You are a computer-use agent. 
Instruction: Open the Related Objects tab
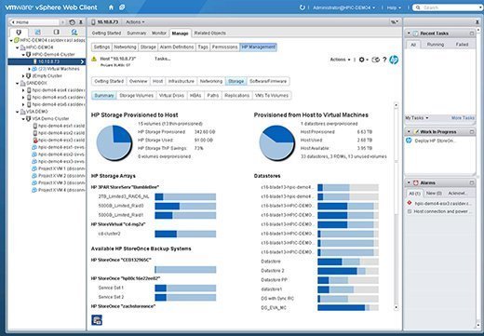click(210, 33)
